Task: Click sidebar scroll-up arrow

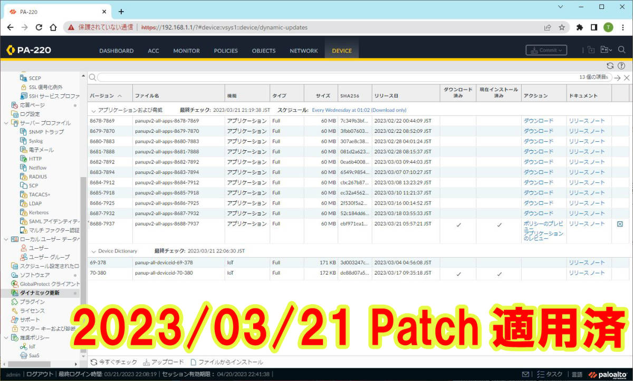Action: (83, 76)
